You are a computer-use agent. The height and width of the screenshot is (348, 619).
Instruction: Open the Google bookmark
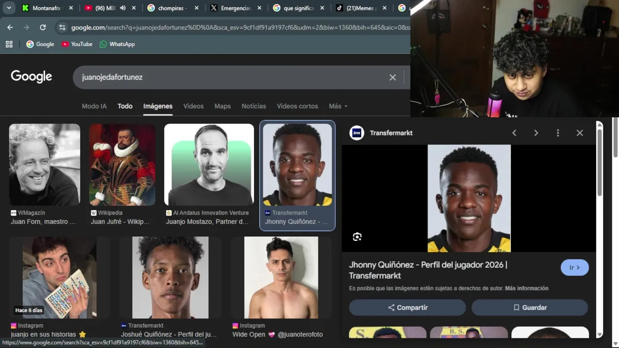(x=40, y=44)
